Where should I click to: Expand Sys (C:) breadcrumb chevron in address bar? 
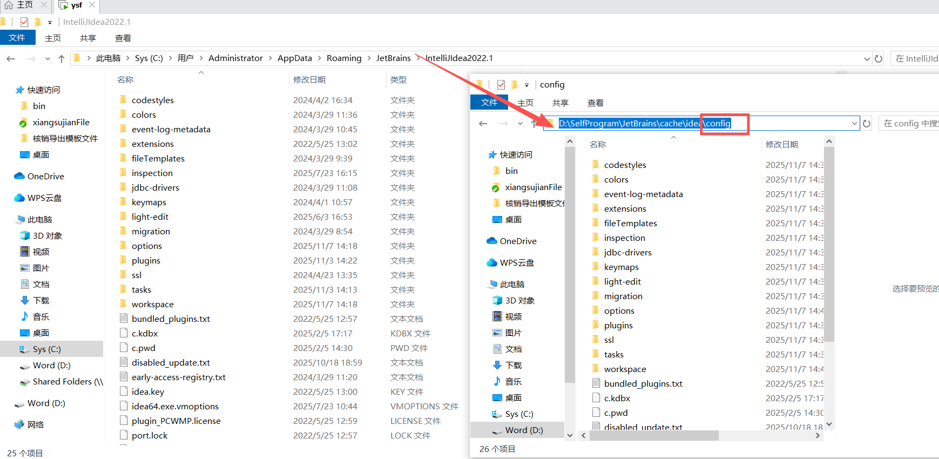[170, 58]
